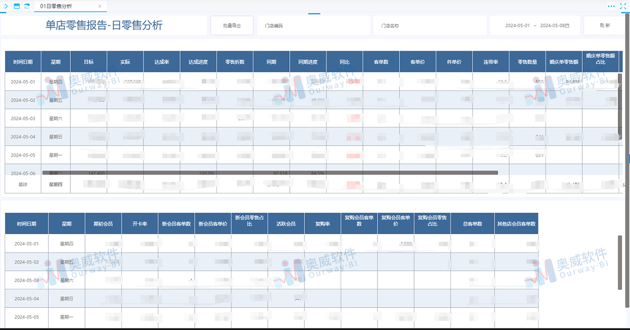Focus the 门店名称 input field
Image resolution: width=630 pixels, height=330 pixels.
pos(429,25)
